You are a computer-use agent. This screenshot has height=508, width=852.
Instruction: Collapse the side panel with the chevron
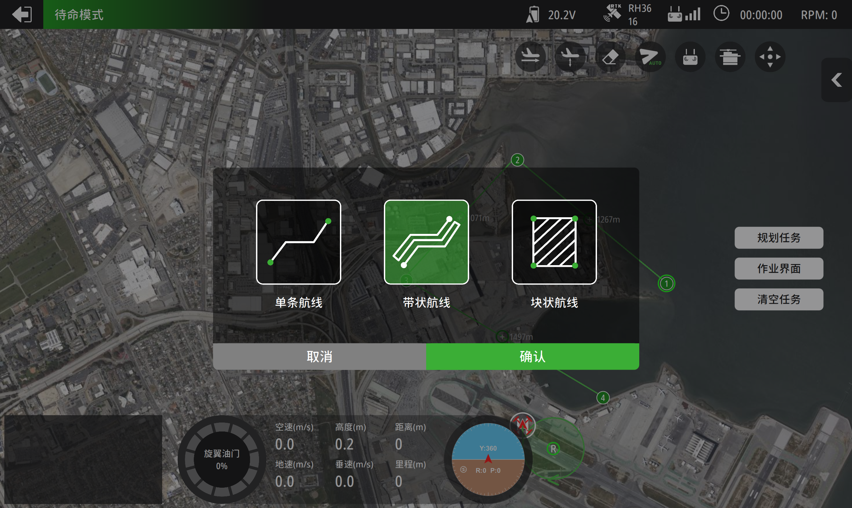tap(836, 80)
